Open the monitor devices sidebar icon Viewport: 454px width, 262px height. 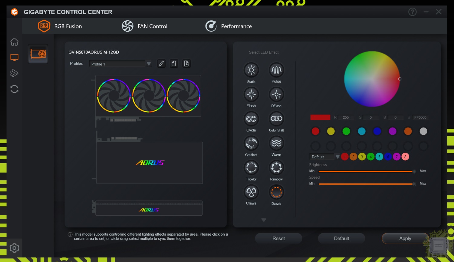pyautogui.click(x=14, y=57)
